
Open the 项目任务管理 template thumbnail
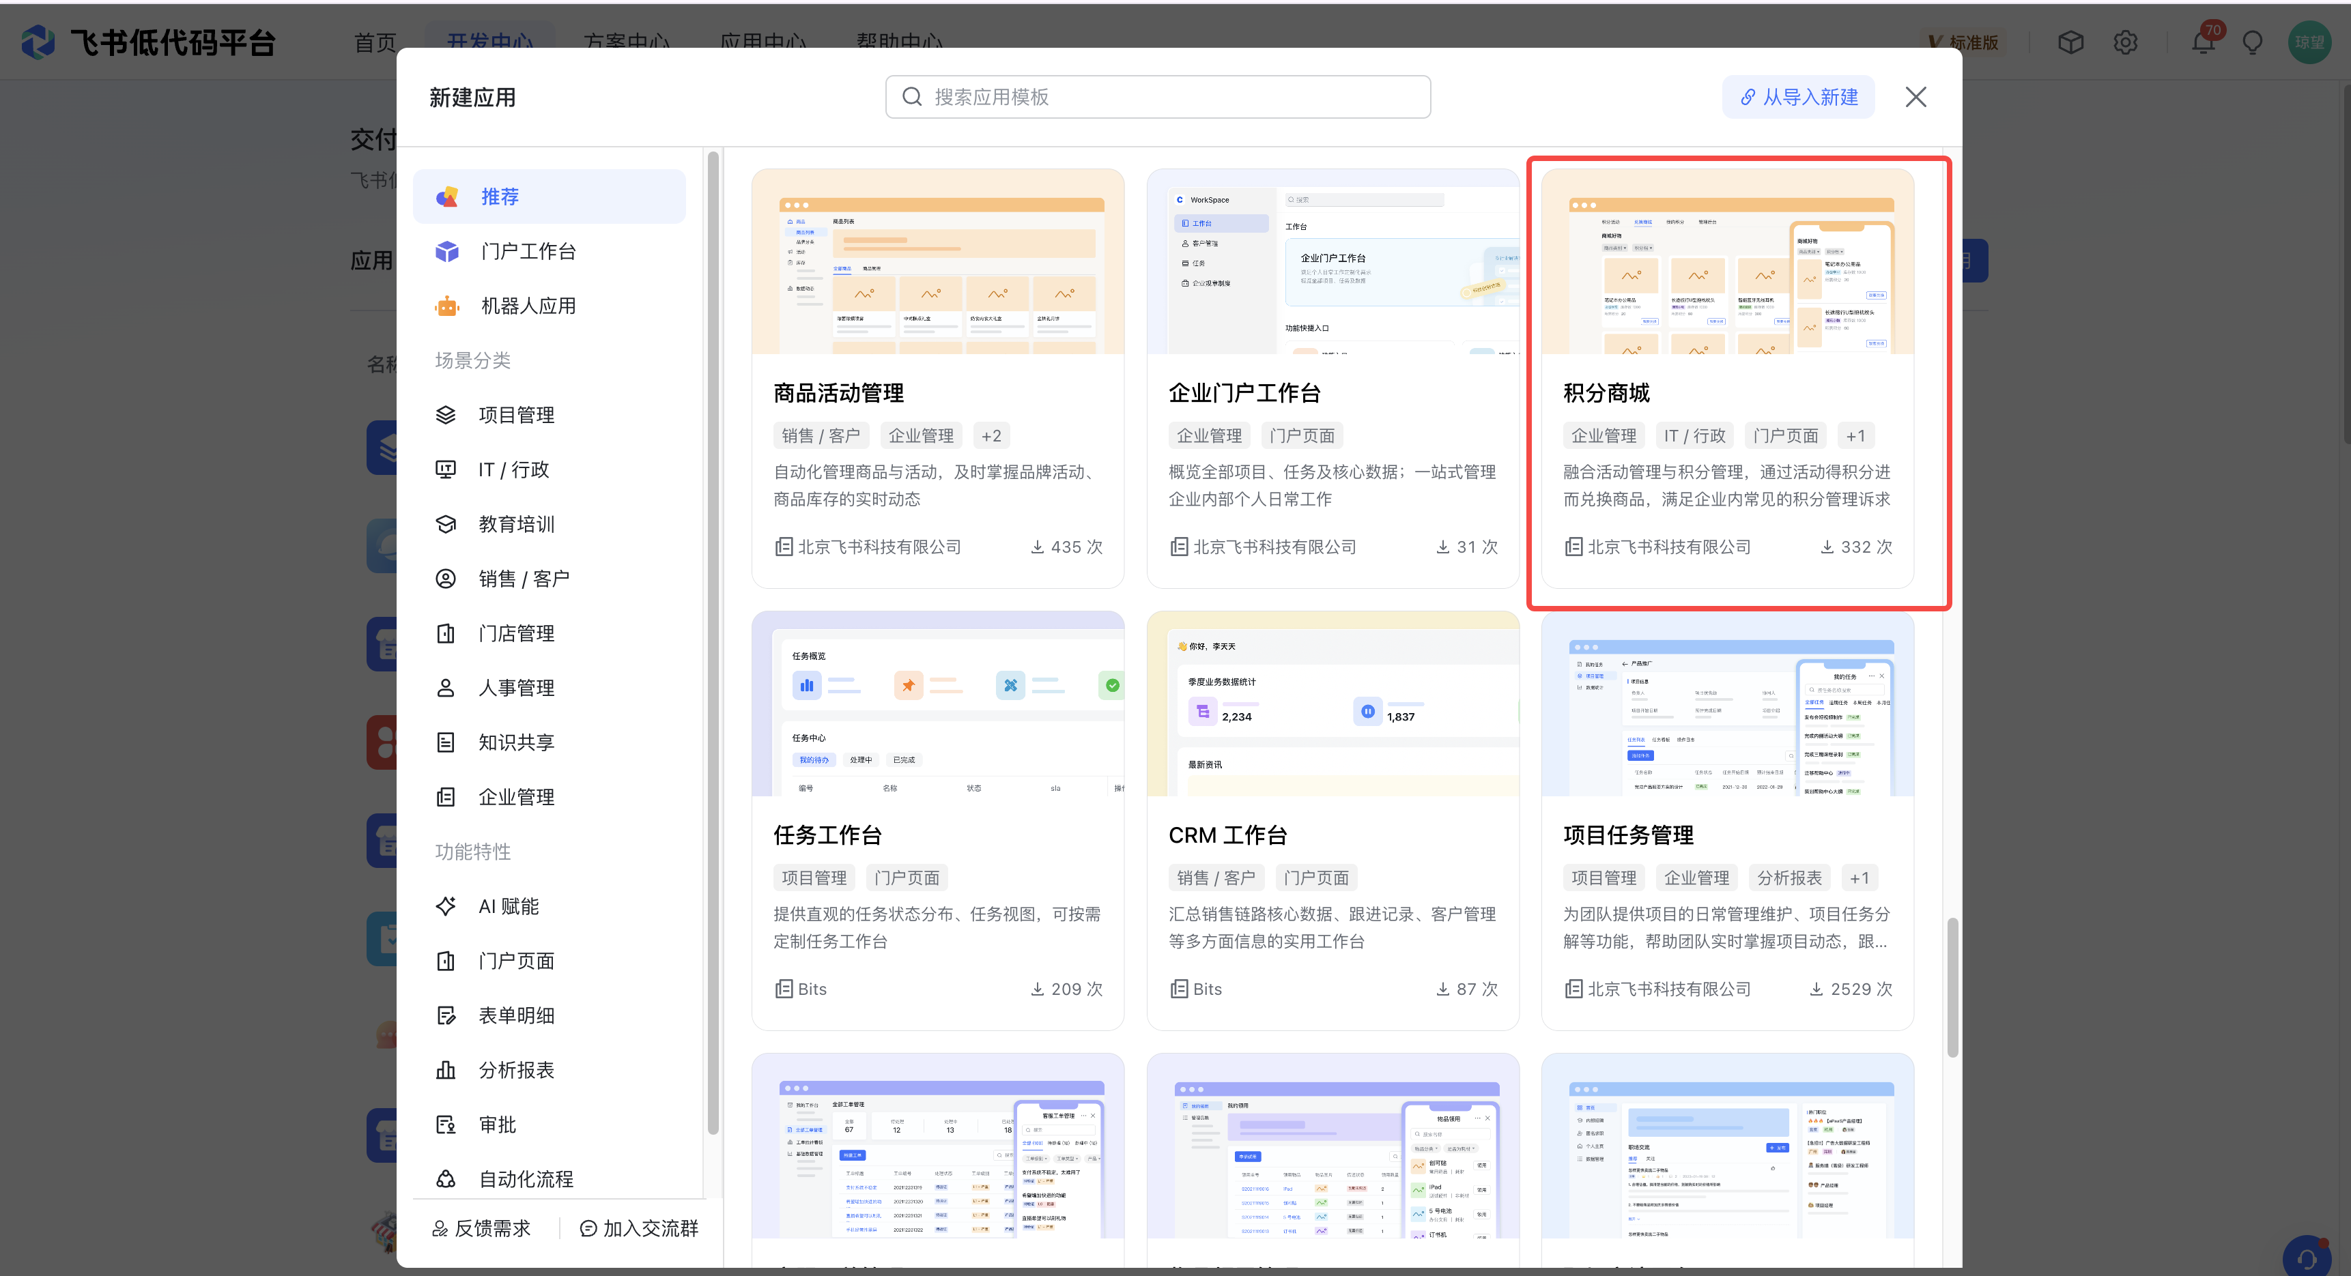click(x=1727, y=704)
